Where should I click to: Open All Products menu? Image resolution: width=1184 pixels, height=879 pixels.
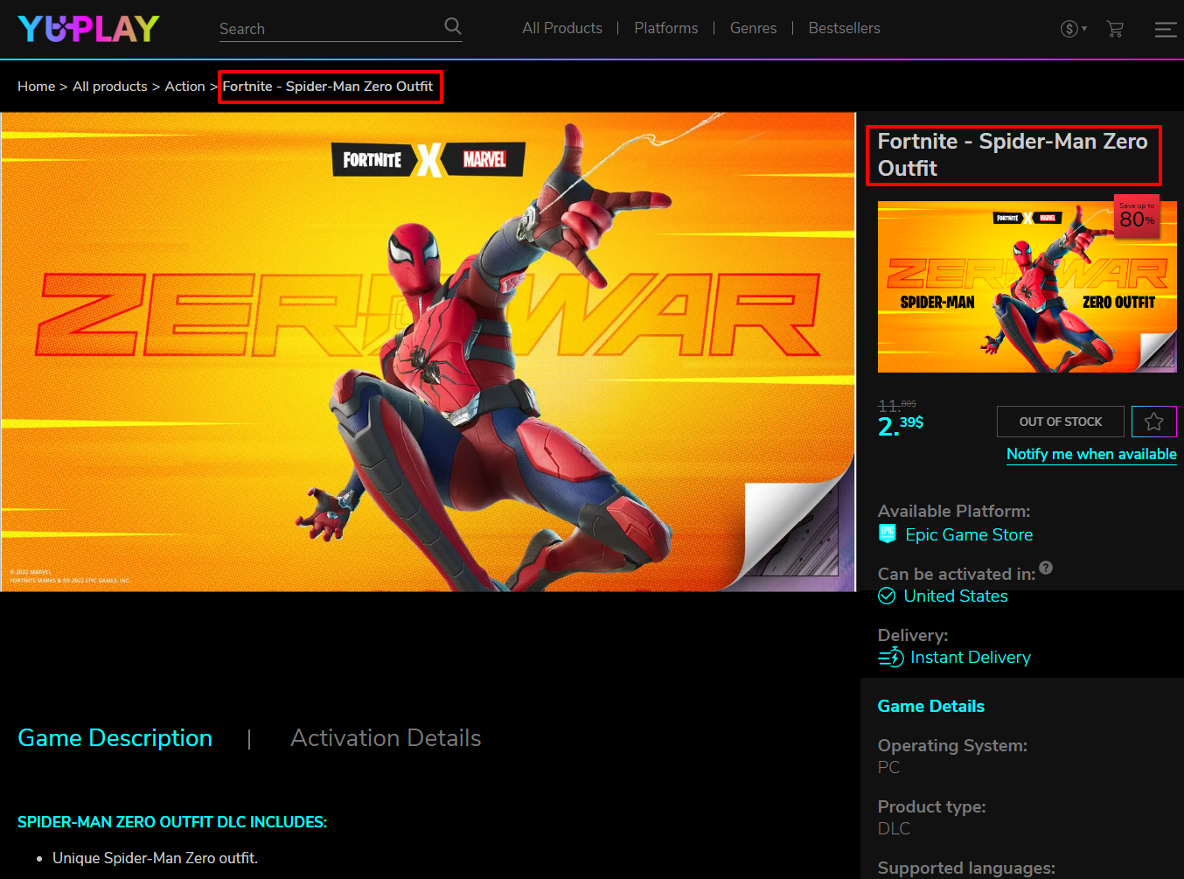pyautogui.click(x=562, y=28)
